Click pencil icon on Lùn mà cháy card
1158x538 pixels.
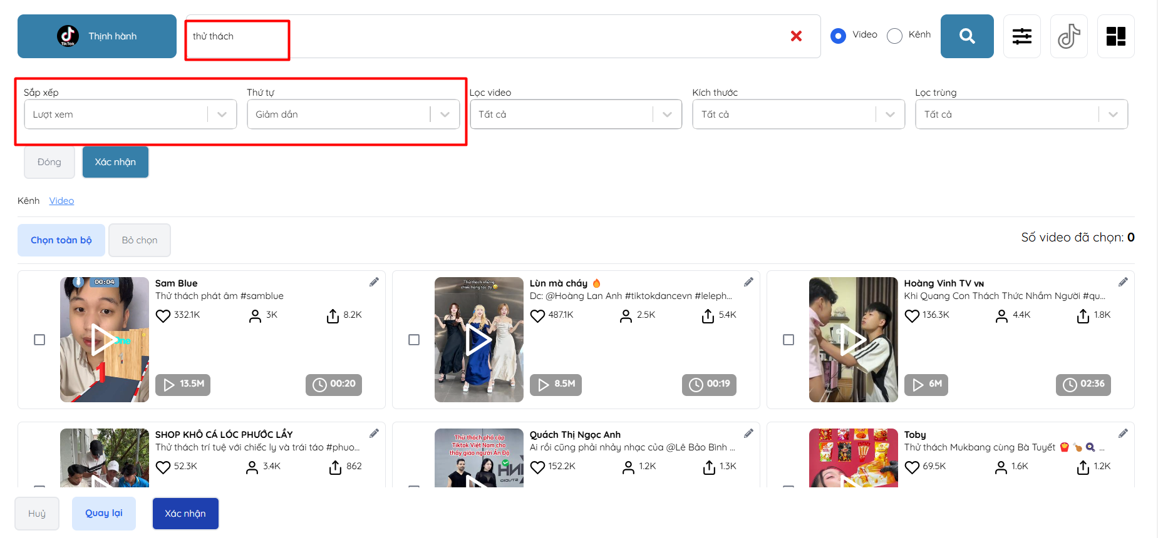click(748, 282)
